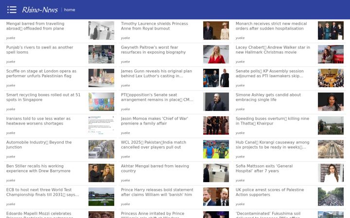The width and height of the screenshot is (350, 218).
Task: Open article 'Mengal barred from travelling abroad'
Action: tap(35, 26)
